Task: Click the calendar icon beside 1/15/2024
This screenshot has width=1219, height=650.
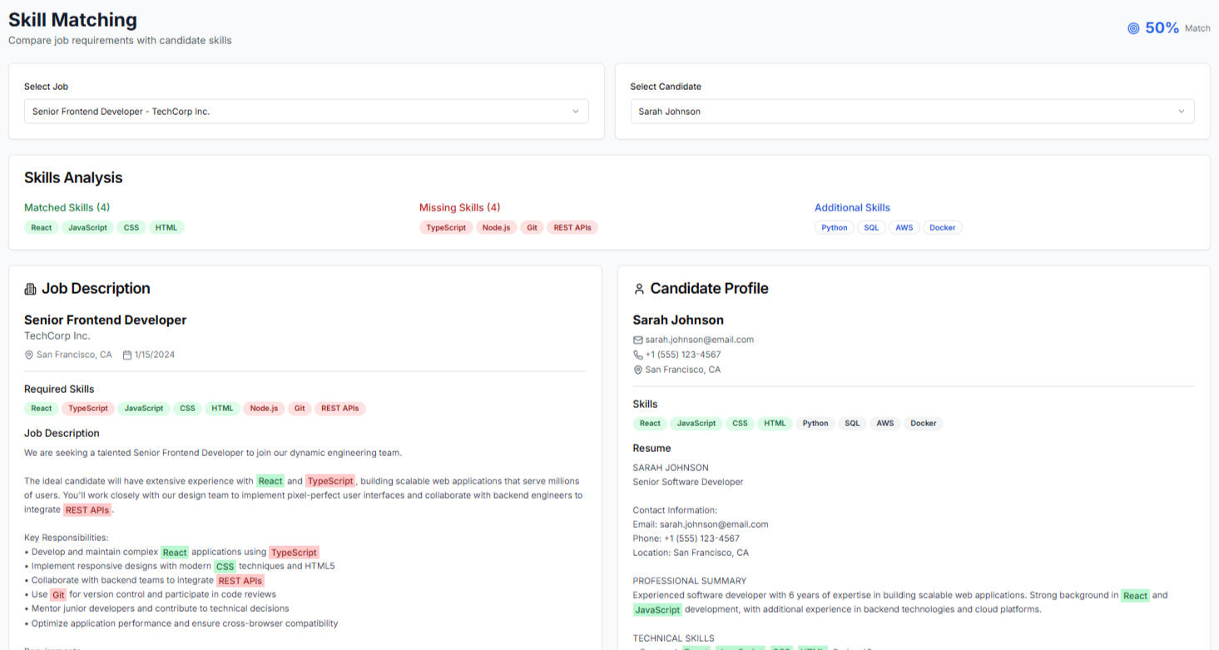Action: (x=127, y=355)
